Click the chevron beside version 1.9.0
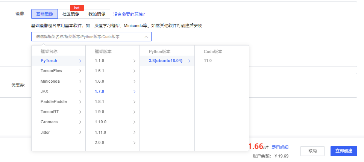Screen dimensions: 364x162 coord(134,112)
